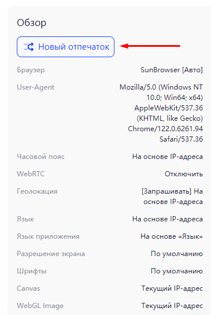
Task: Click the WebGL Image label
Action: click(40, 306)
